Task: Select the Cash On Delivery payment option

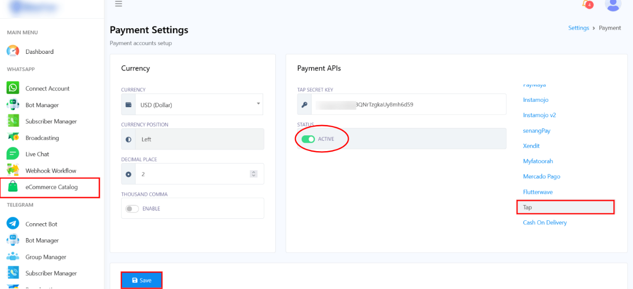Action: click(x=545, y=222)
